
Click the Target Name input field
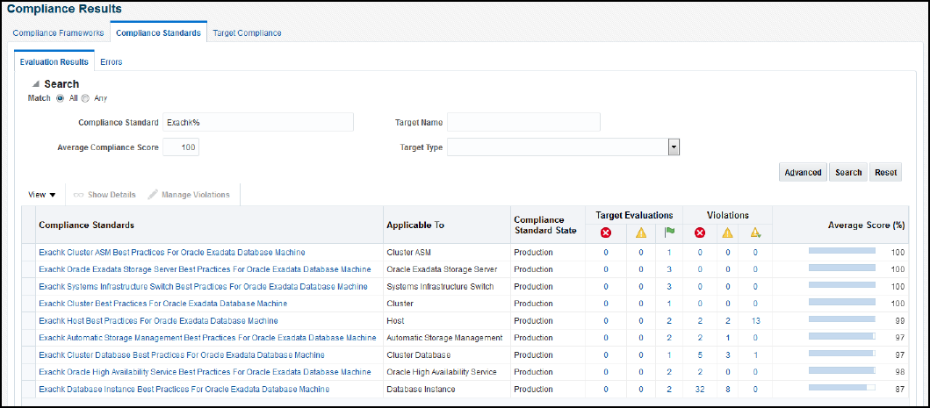coord(523,122)
